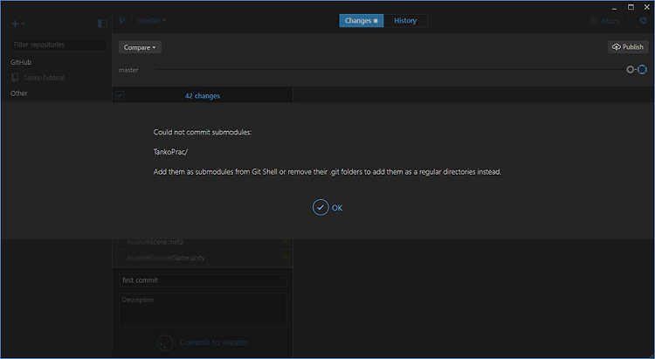Click the TankoPrac/ submodule name text
The width and height of the screenshot is (655, 359).
click(170, 152)
